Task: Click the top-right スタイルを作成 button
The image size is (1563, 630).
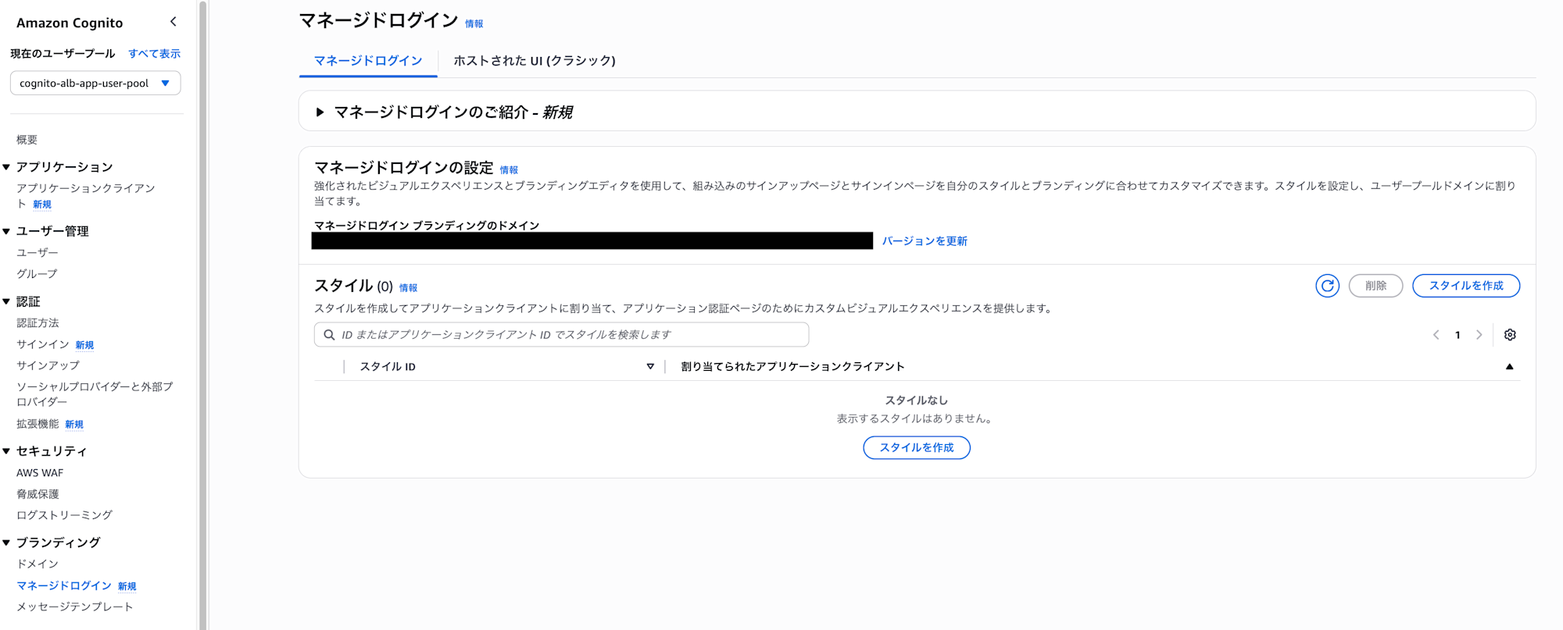Action: click(1466, 286)
